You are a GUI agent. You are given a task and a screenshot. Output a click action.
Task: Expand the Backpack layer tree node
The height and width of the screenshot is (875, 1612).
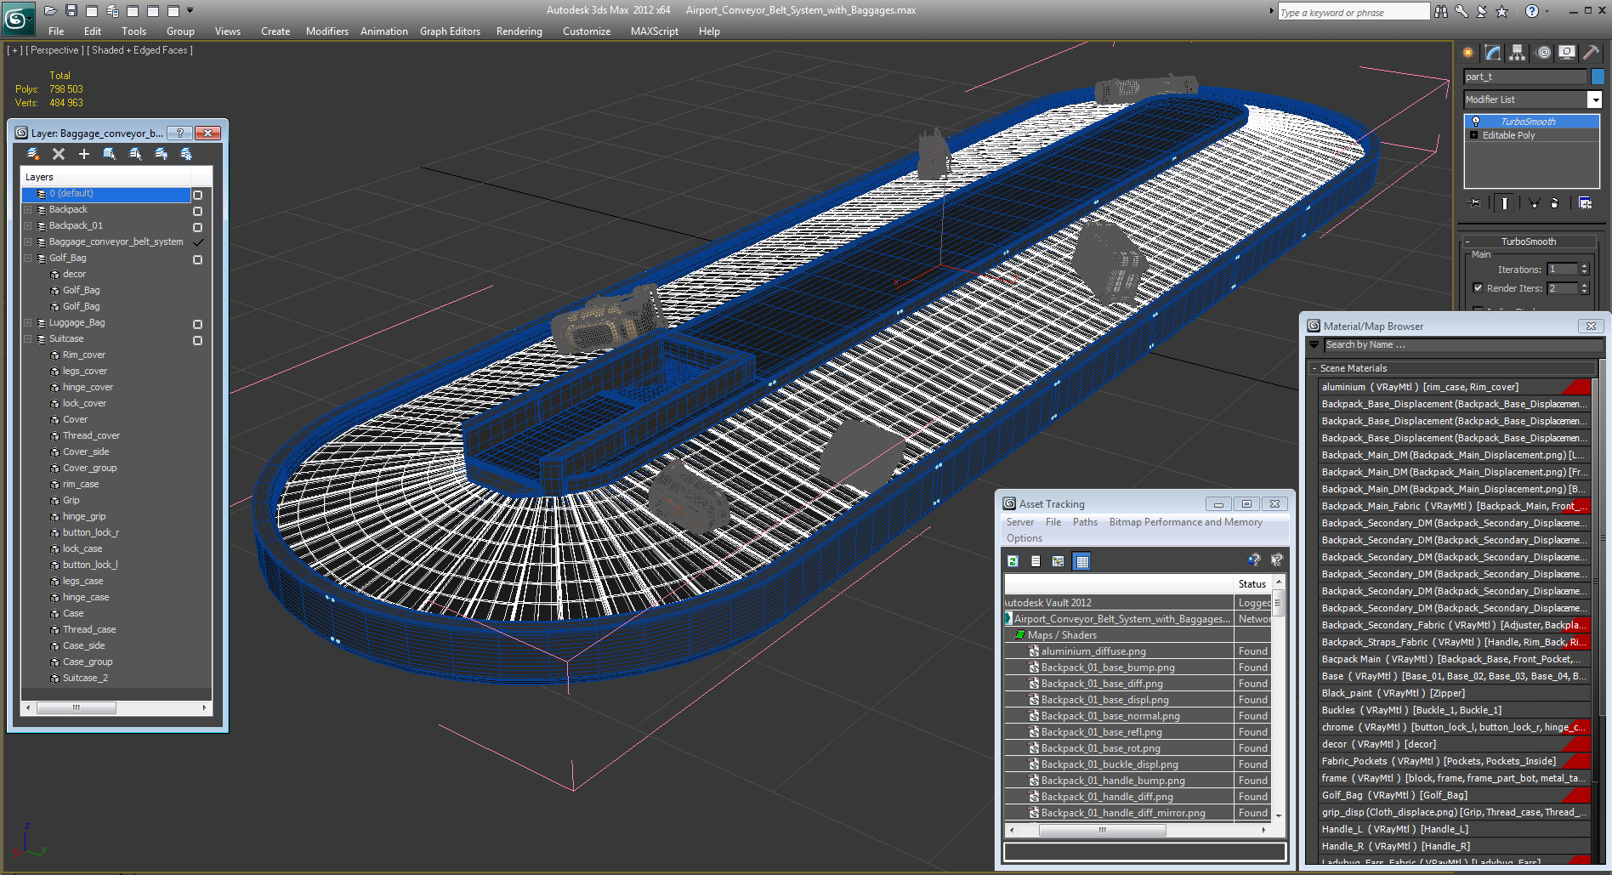(x=28, y=209)
